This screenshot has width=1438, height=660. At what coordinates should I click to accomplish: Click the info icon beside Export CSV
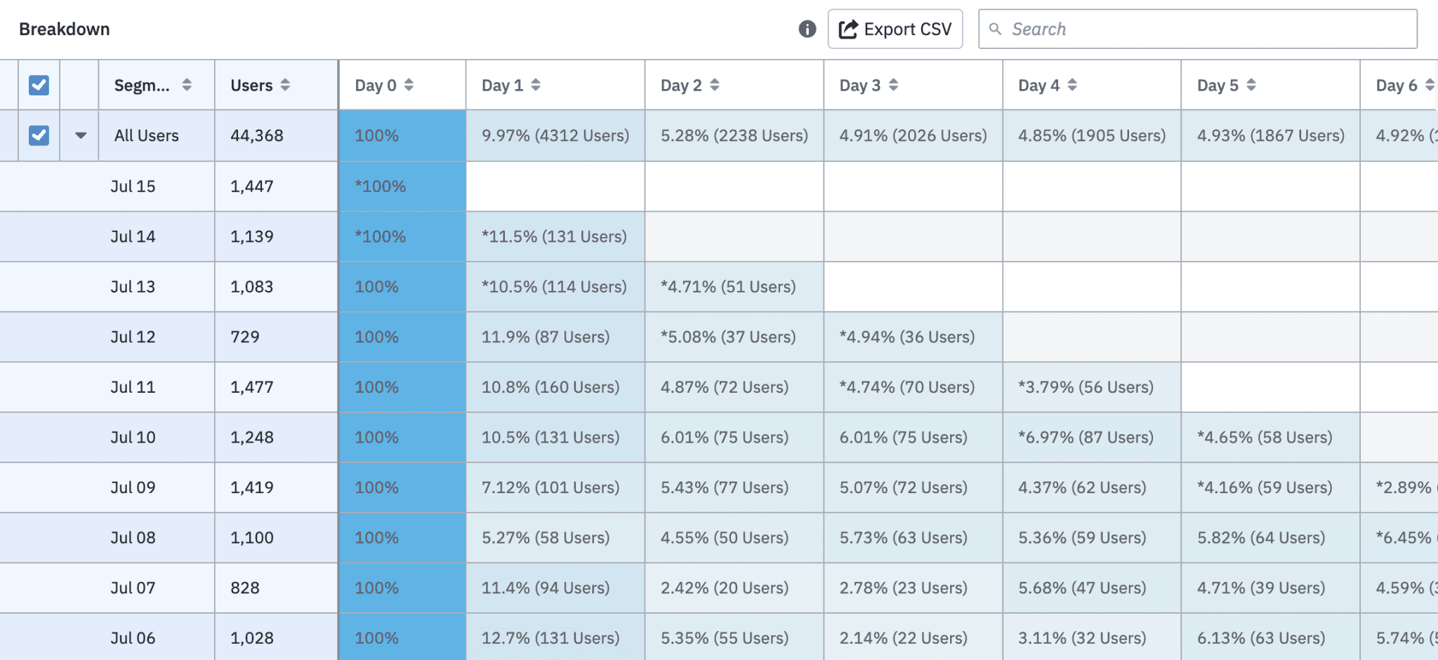808,29
